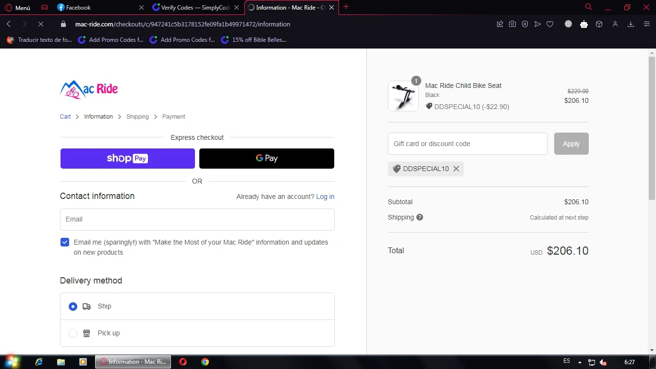656x369 pixels.
Task: Click the Payment breadcrumb step
Action: pyautogui.click(x=173, y=117)
